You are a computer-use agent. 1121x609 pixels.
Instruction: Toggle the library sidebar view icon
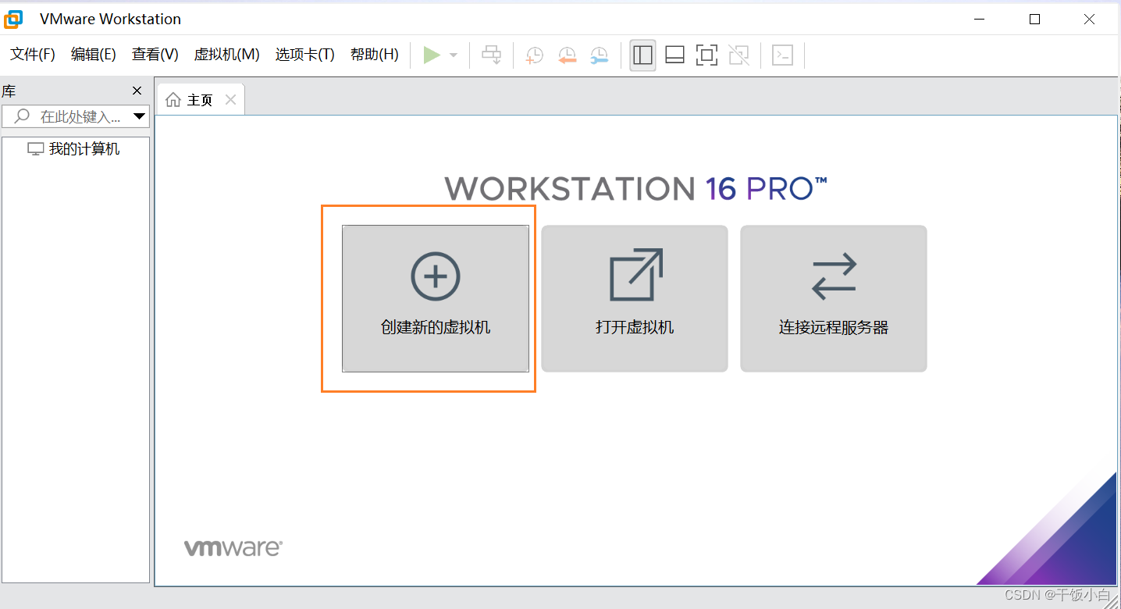point(642,55)
